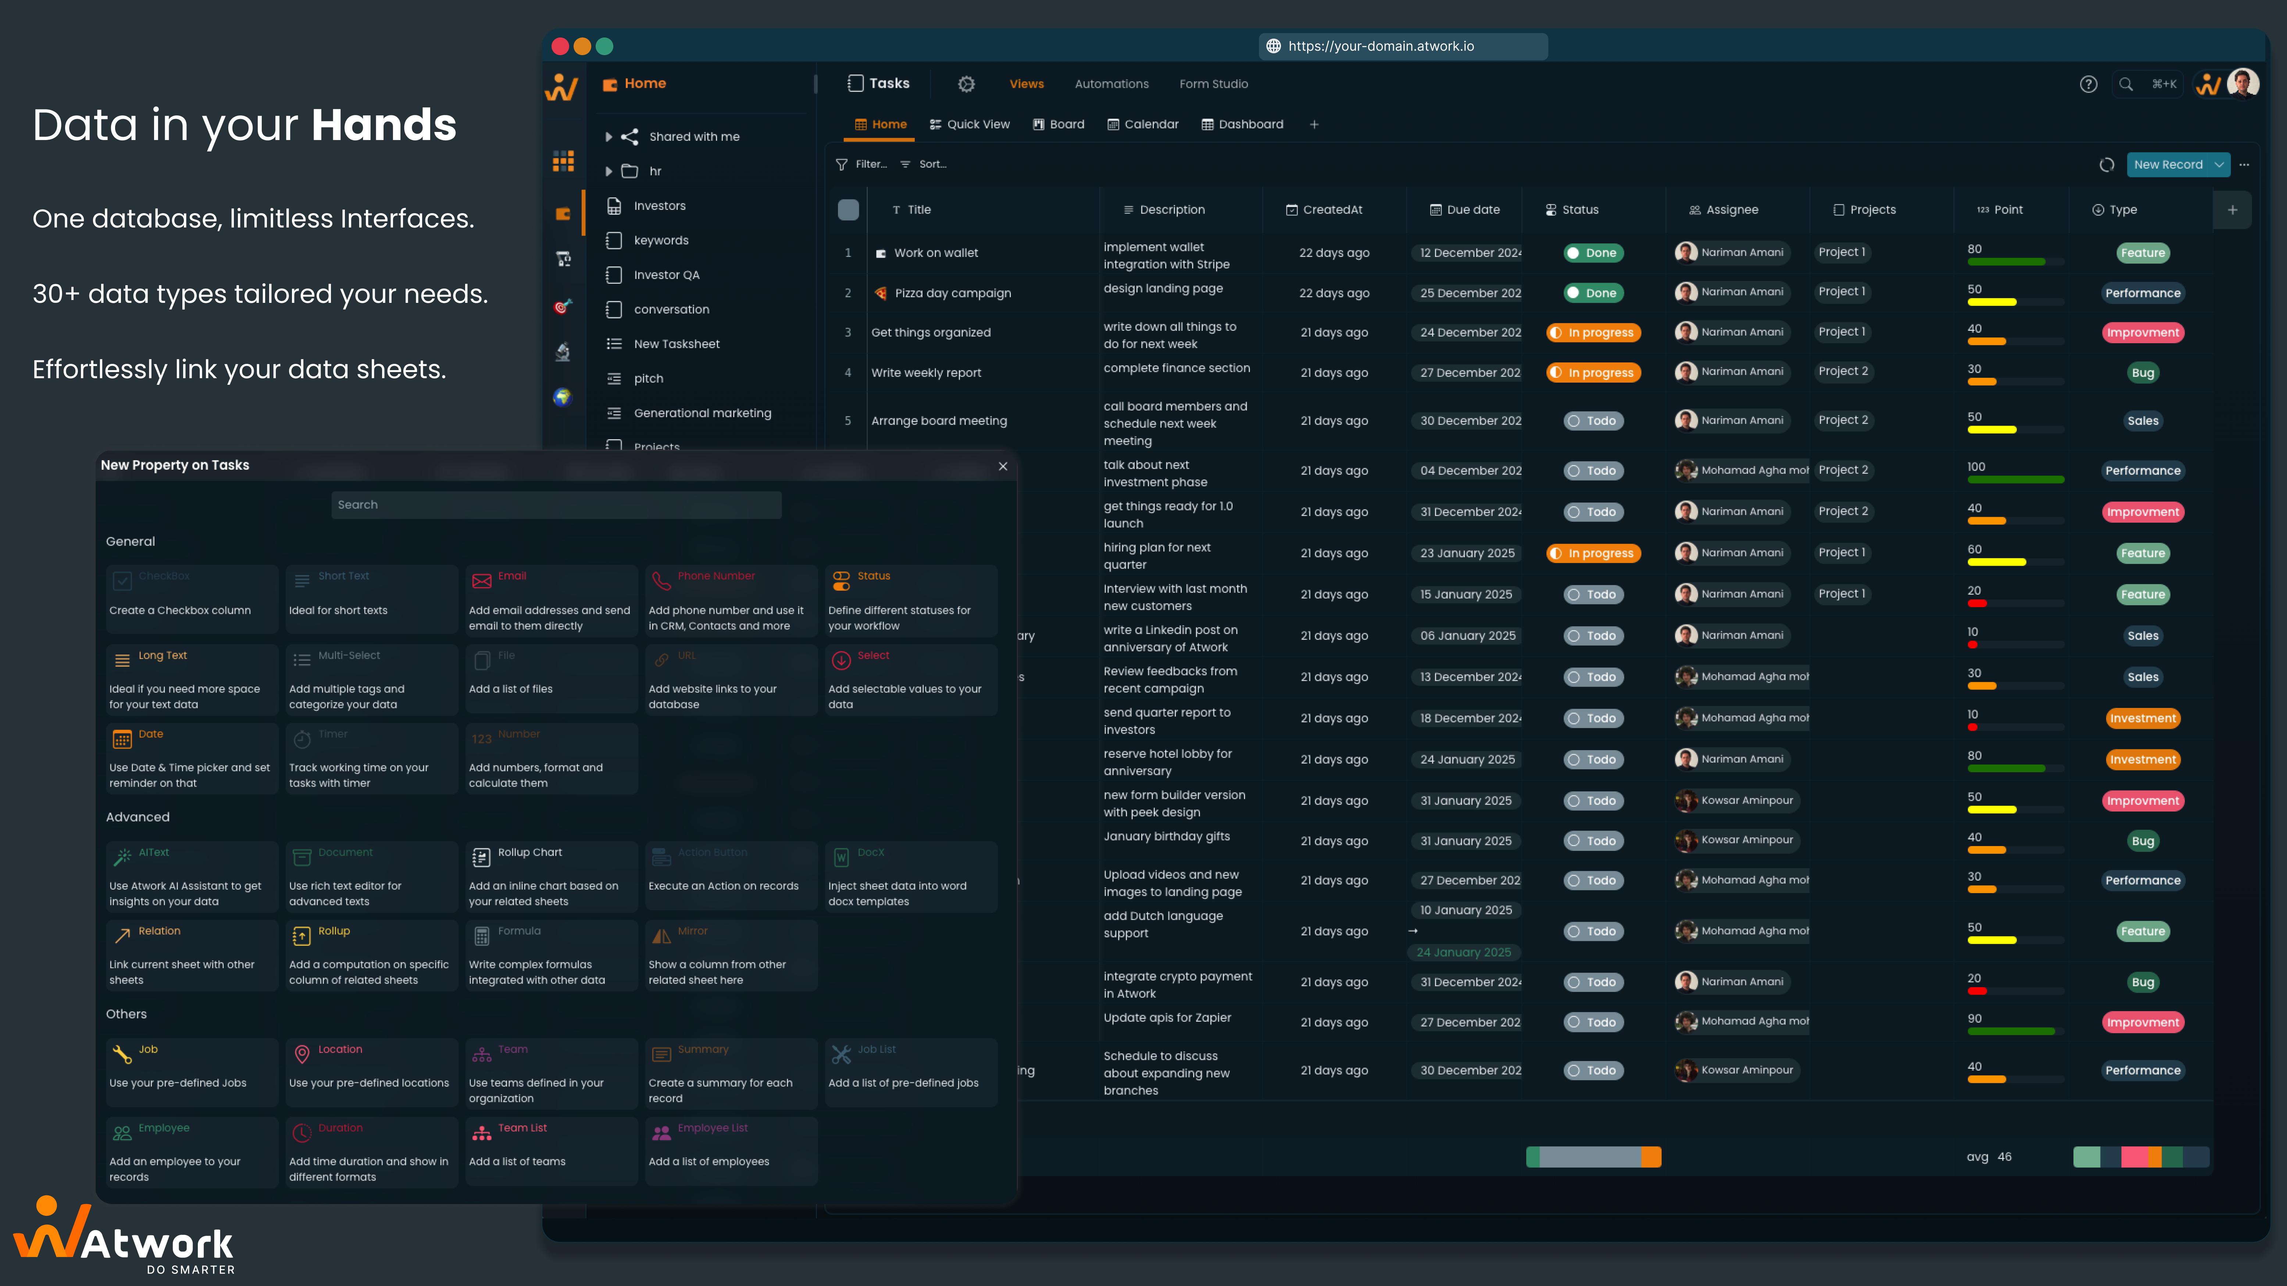Open the Sort dropdown
The height and width of the screenshot is (1286, 2287).
923,164
